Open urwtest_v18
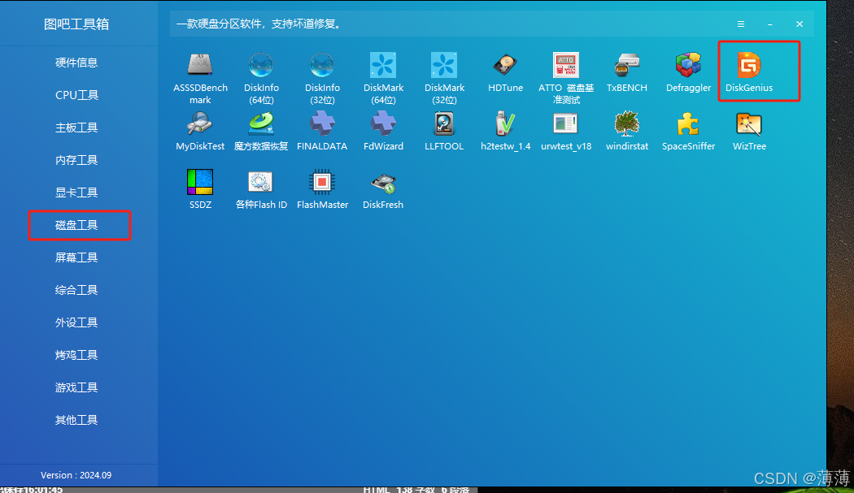The width and height of the screenshot is (854, 493). pos(566,131)
